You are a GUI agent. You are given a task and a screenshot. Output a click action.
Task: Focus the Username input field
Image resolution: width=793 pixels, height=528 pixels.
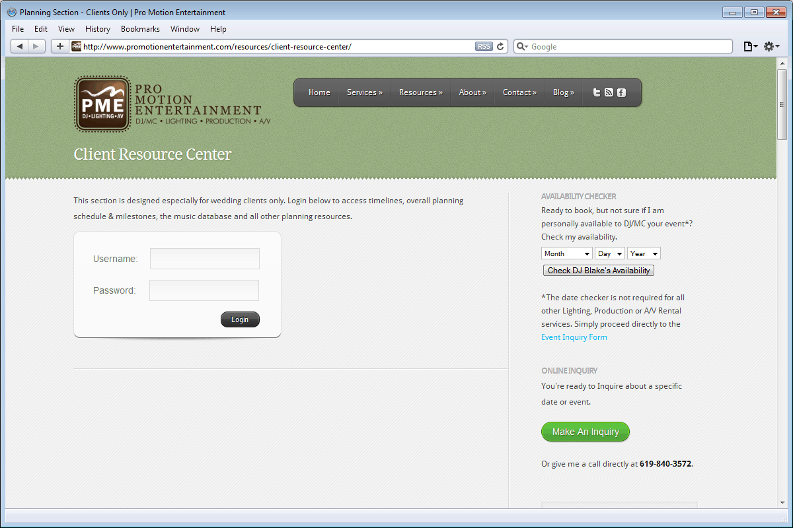(x=205, y=259)
